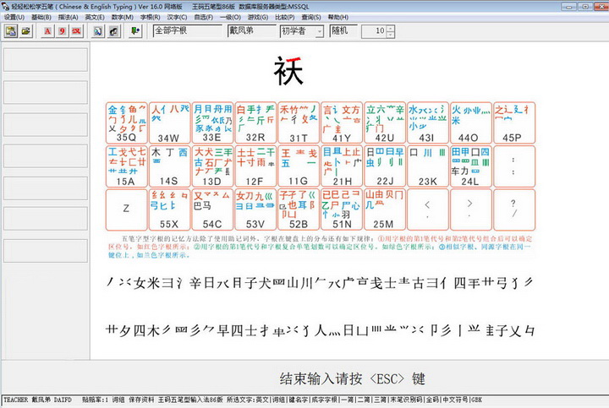Increase the count value with the up arrow
Image resolution: width=609 pixels, height=408 pixels.
[x=391, y=28]
